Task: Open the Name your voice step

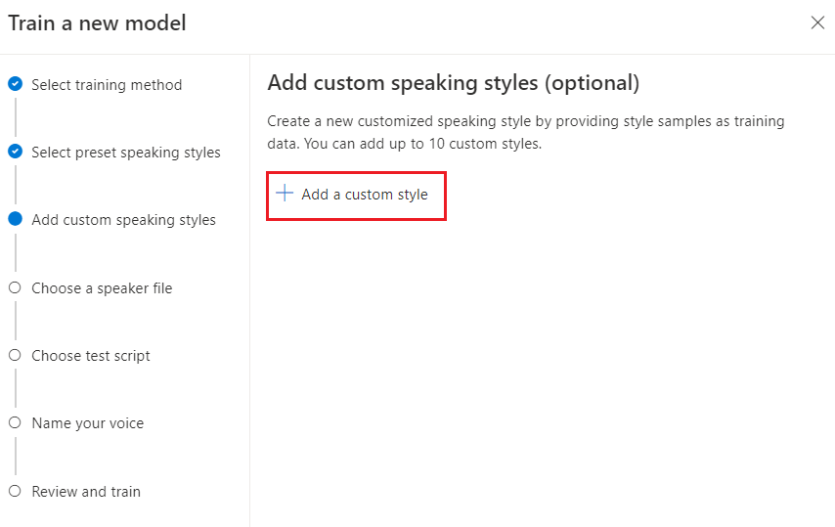Action: (87, 423)
